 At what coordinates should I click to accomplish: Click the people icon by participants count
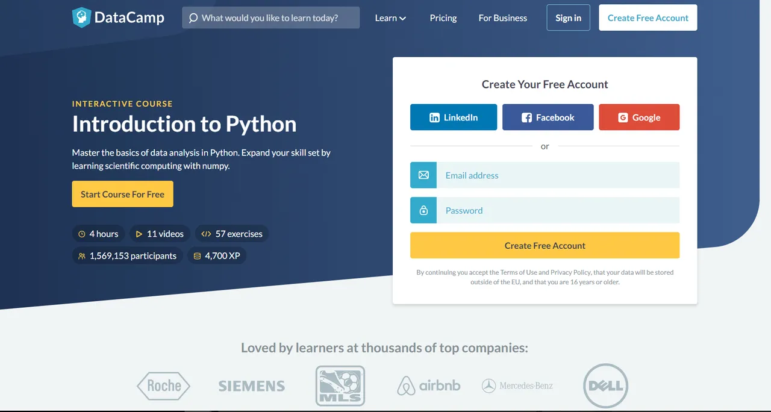click(x=82, y=256)
